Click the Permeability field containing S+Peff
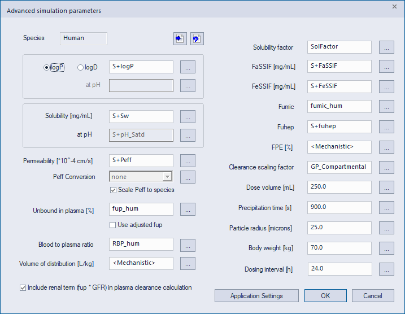 141,160
